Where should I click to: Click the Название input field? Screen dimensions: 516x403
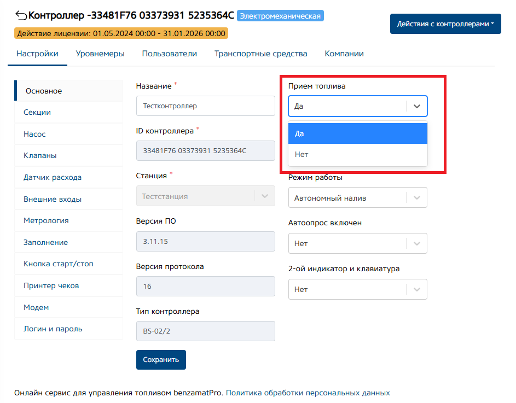point(205,106)
